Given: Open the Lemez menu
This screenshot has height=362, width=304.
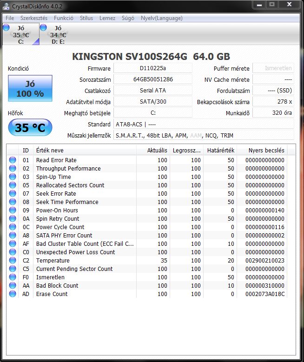Looking at the screenshot, I should pos(107,18).
